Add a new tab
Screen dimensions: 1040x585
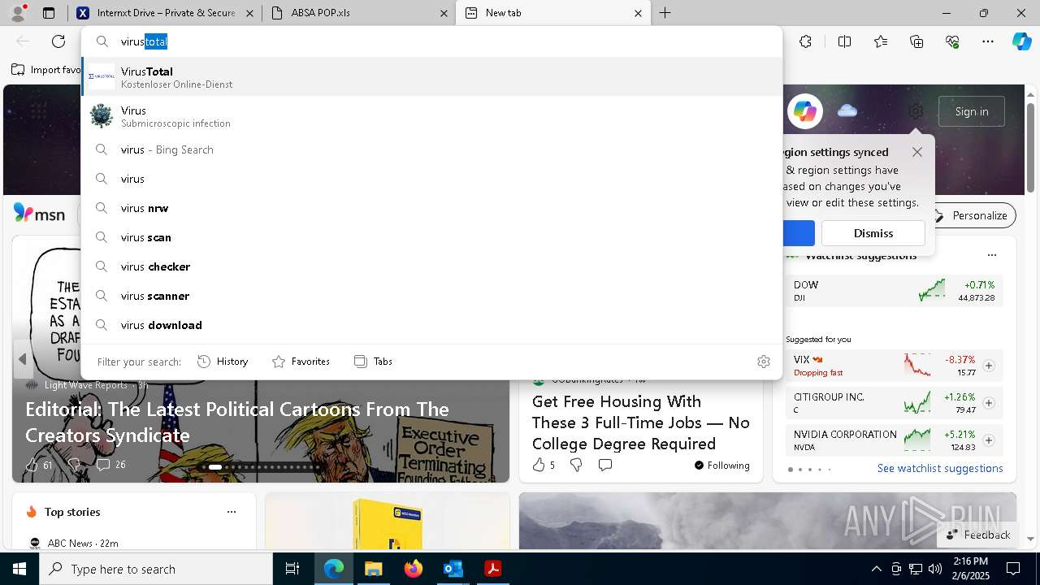[x=665, y=13]
